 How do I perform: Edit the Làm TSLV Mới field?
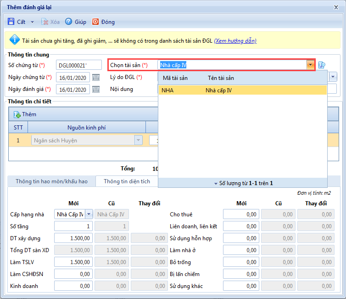pyautogui.click(x=73, y=262)
